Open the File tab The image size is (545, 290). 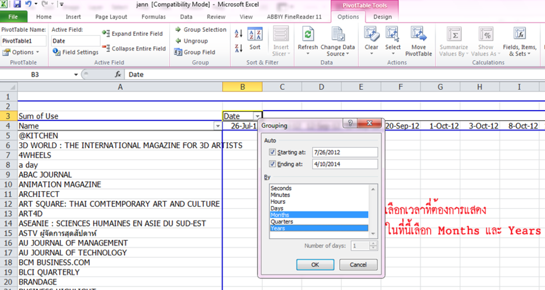point(13,17)
